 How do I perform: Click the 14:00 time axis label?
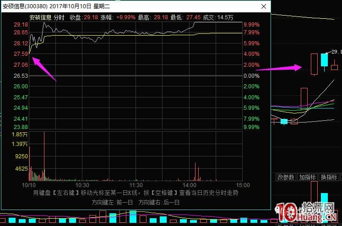coord(190,185)
